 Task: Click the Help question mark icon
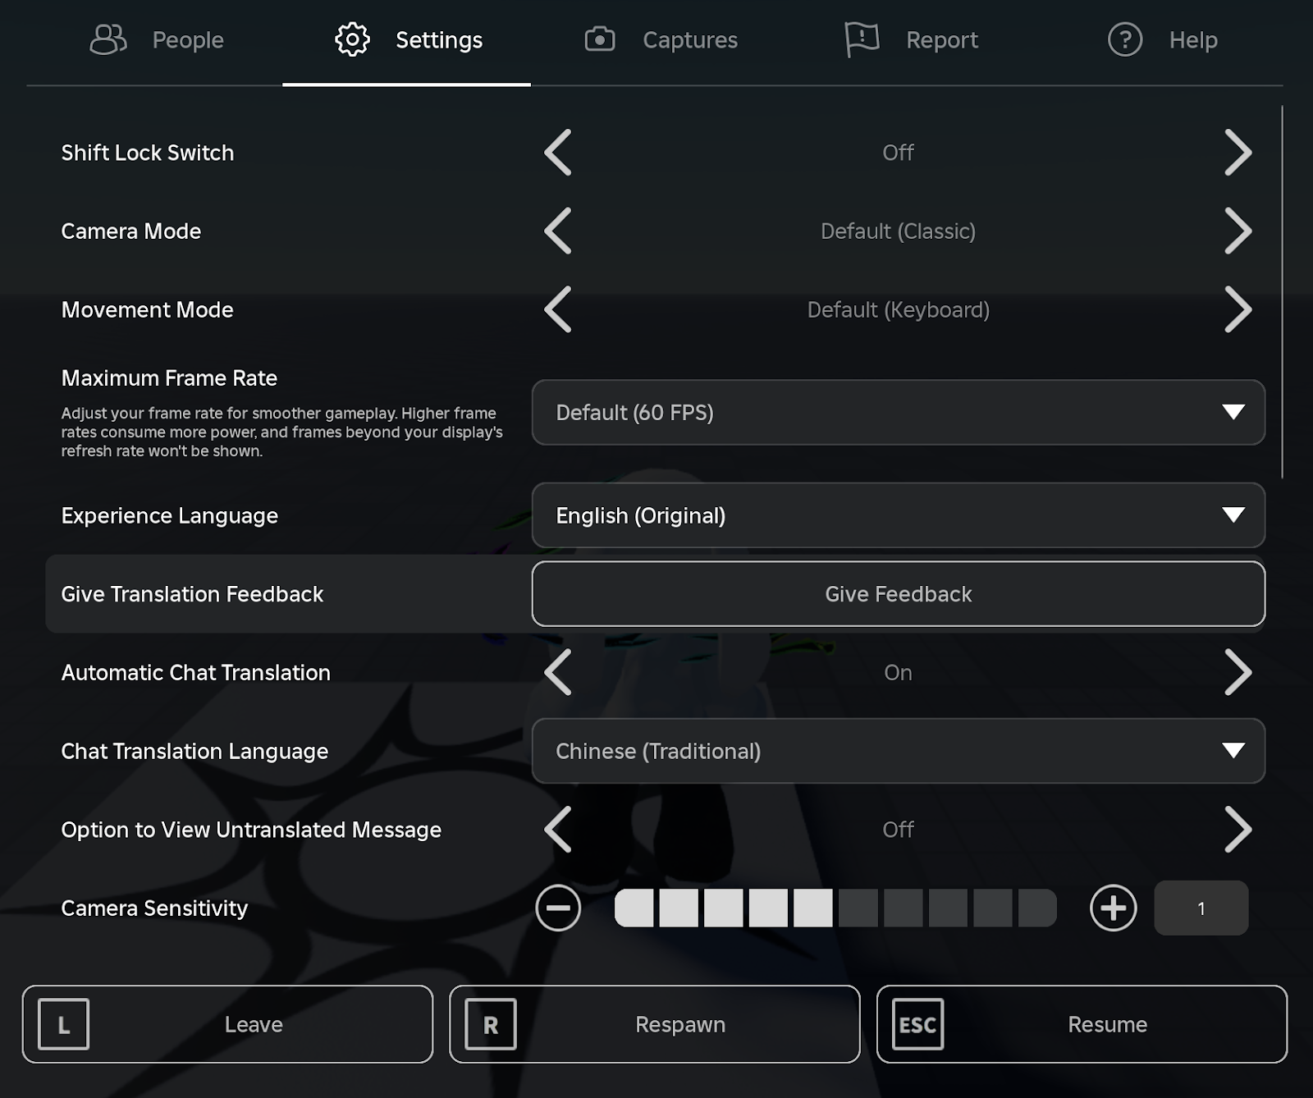(1126, 39)
